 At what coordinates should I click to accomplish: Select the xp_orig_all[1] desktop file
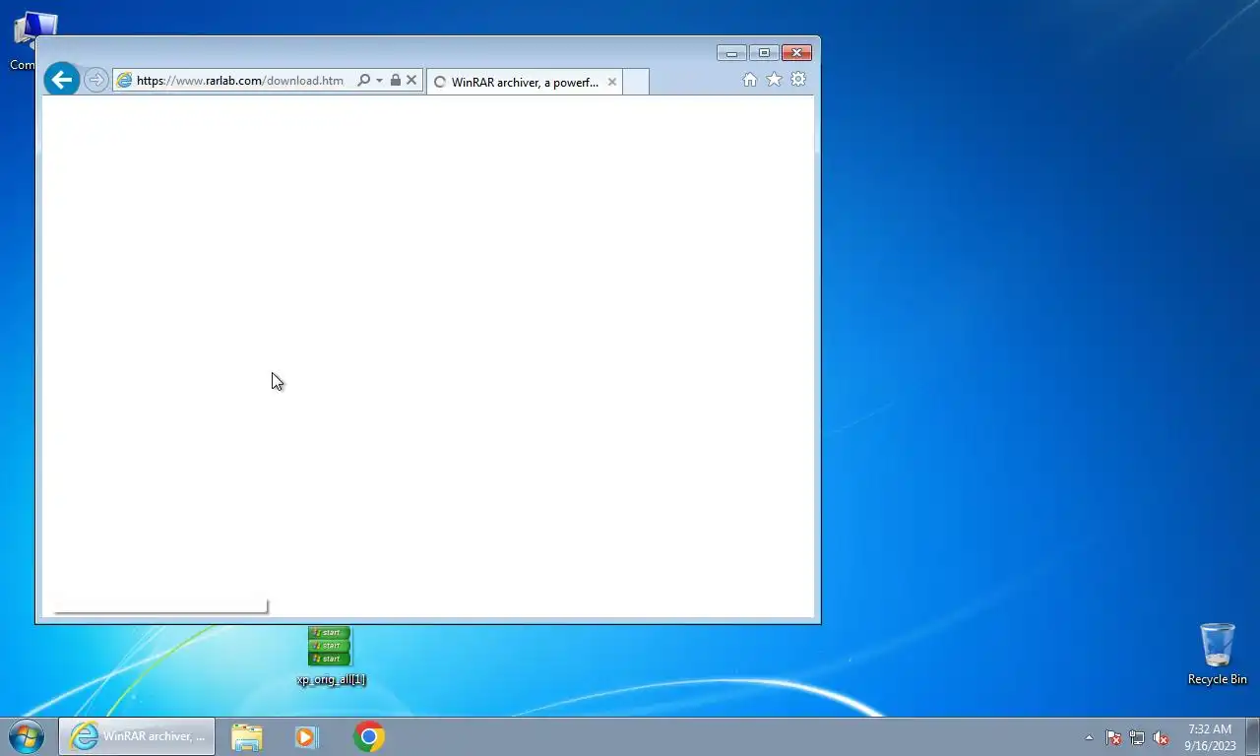click(330, 657)
